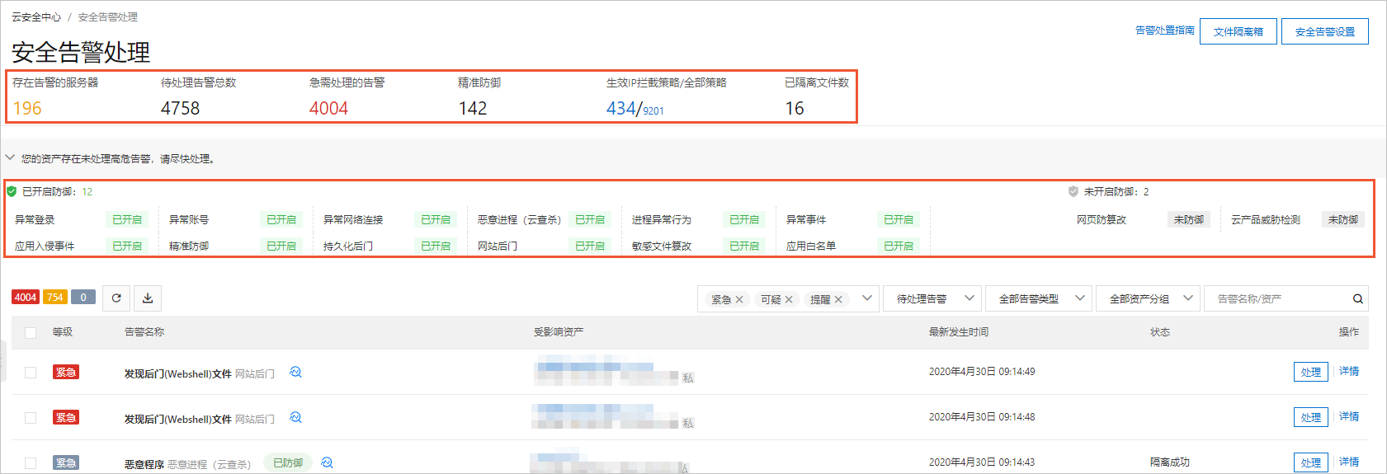The image size is (1387, 474).
Task: Open 详情 for 09:14:48 alert
Action: 1349,417
